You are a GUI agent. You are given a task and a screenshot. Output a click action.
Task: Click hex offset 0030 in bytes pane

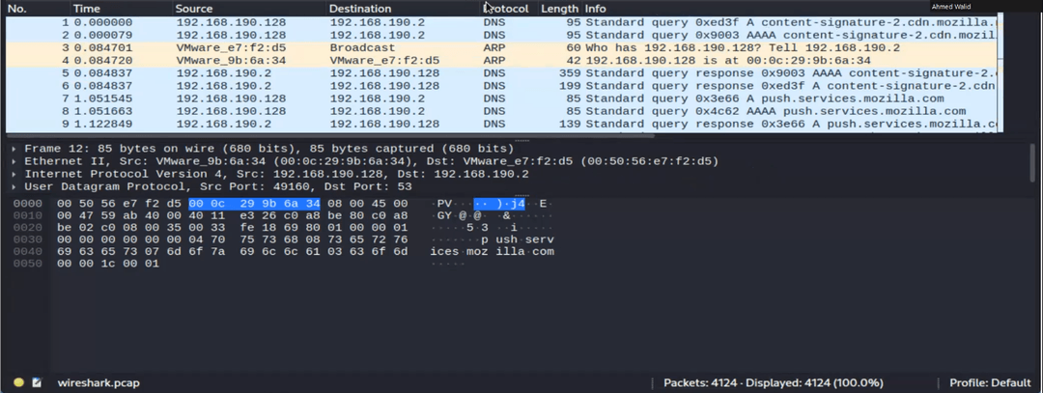[x=28, y=239]
